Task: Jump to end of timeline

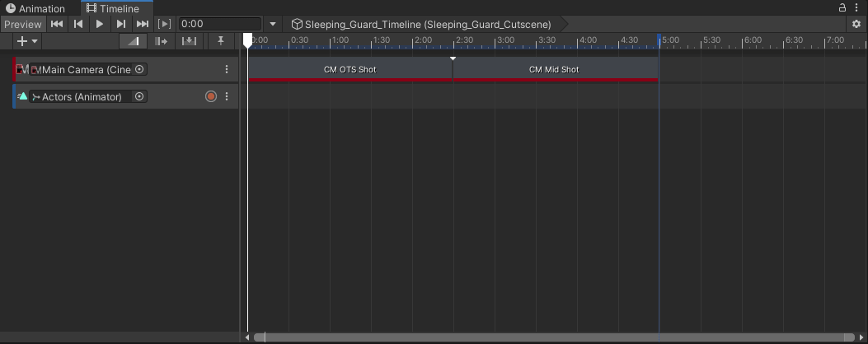Action: [x=143, y=24]
